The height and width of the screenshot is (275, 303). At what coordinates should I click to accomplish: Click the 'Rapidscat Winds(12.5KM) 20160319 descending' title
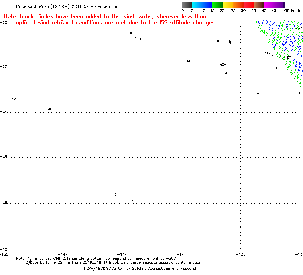pos(67,6)
